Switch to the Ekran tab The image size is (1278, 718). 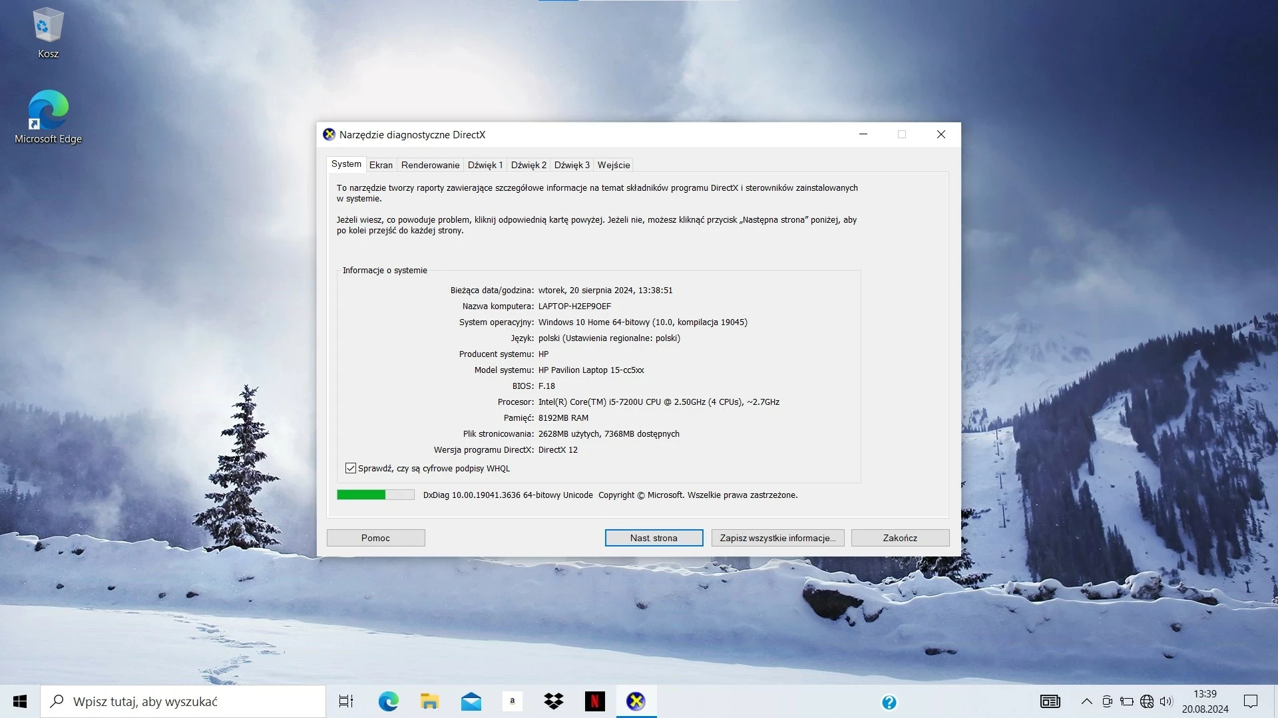point(381,165)
